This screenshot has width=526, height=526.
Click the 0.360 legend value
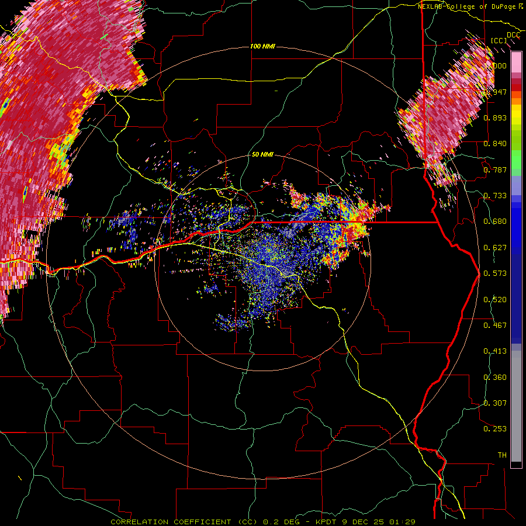click(495, 378)
